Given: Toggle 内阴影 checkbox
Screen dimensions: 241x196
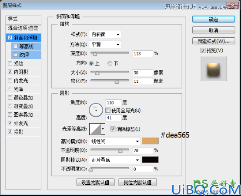Looking at the screenshot, I should tap(10, 72).
